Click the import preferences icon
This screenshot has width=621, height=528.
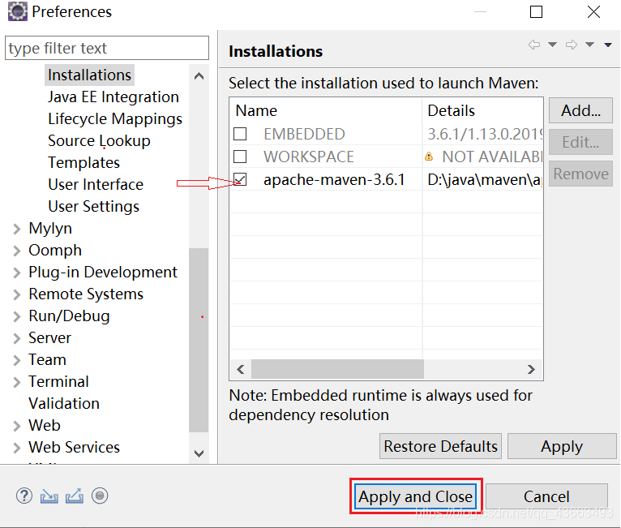point(49,496)
